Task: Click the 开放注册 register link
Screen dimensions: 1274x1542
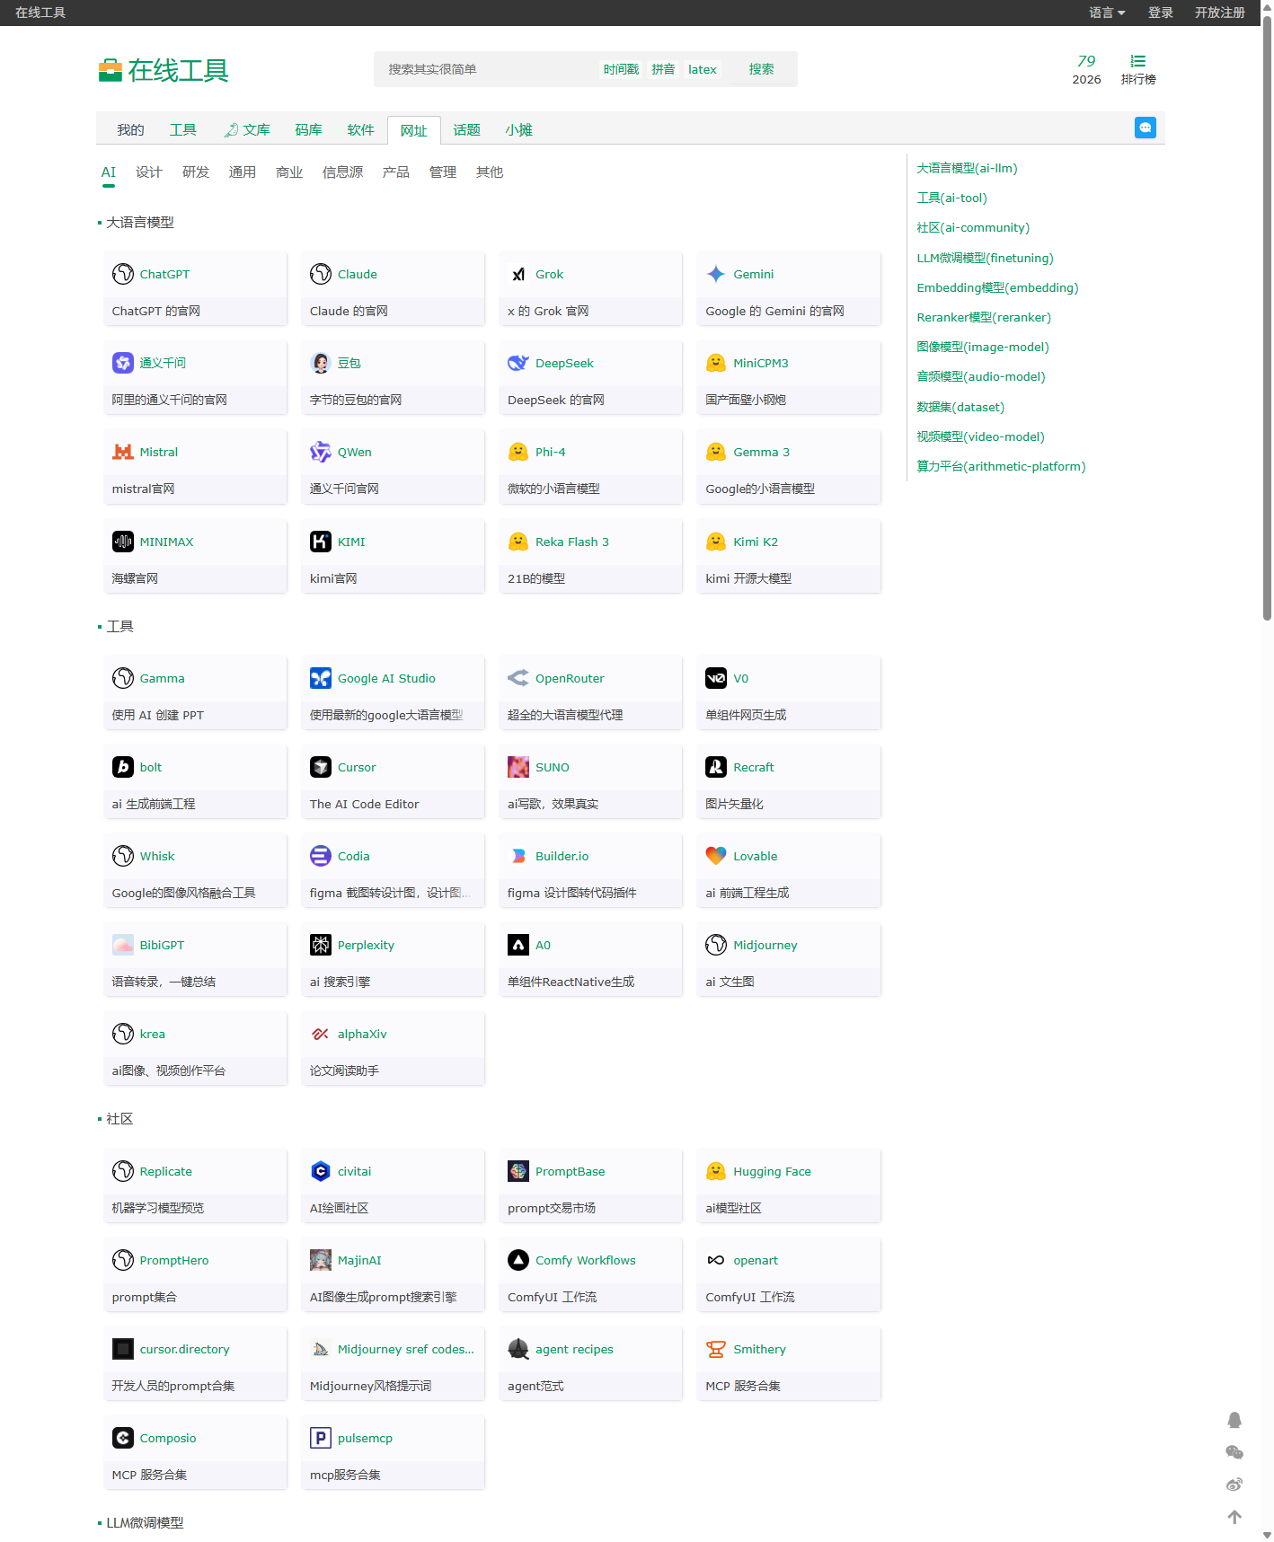Action: 1220,13
